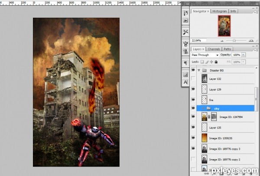Hide Layer 135
This screenshot has width=260, height=176.
(x=193, y=127)
